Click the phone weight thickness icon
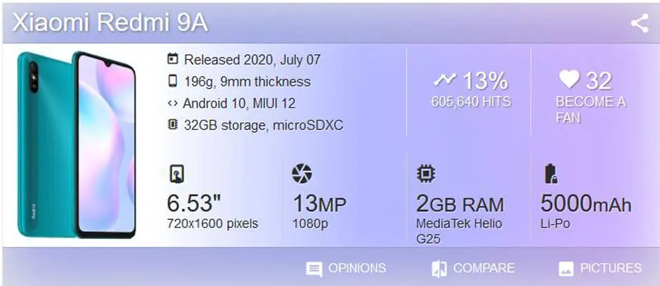Screen dimensions: 660x286 (173, 81)
